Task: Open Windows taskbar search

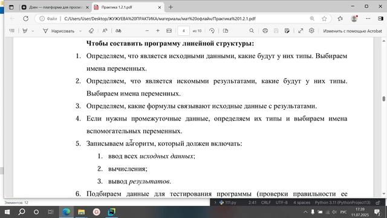Action: (x=22, y=212)
